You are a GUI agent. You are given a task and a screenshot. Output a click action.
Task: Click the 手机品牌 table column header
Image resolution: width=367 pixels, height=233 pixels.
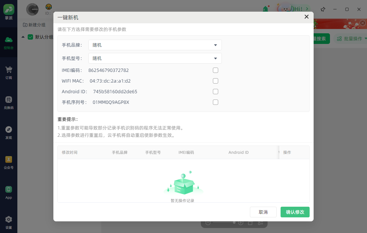pos(119,152)
